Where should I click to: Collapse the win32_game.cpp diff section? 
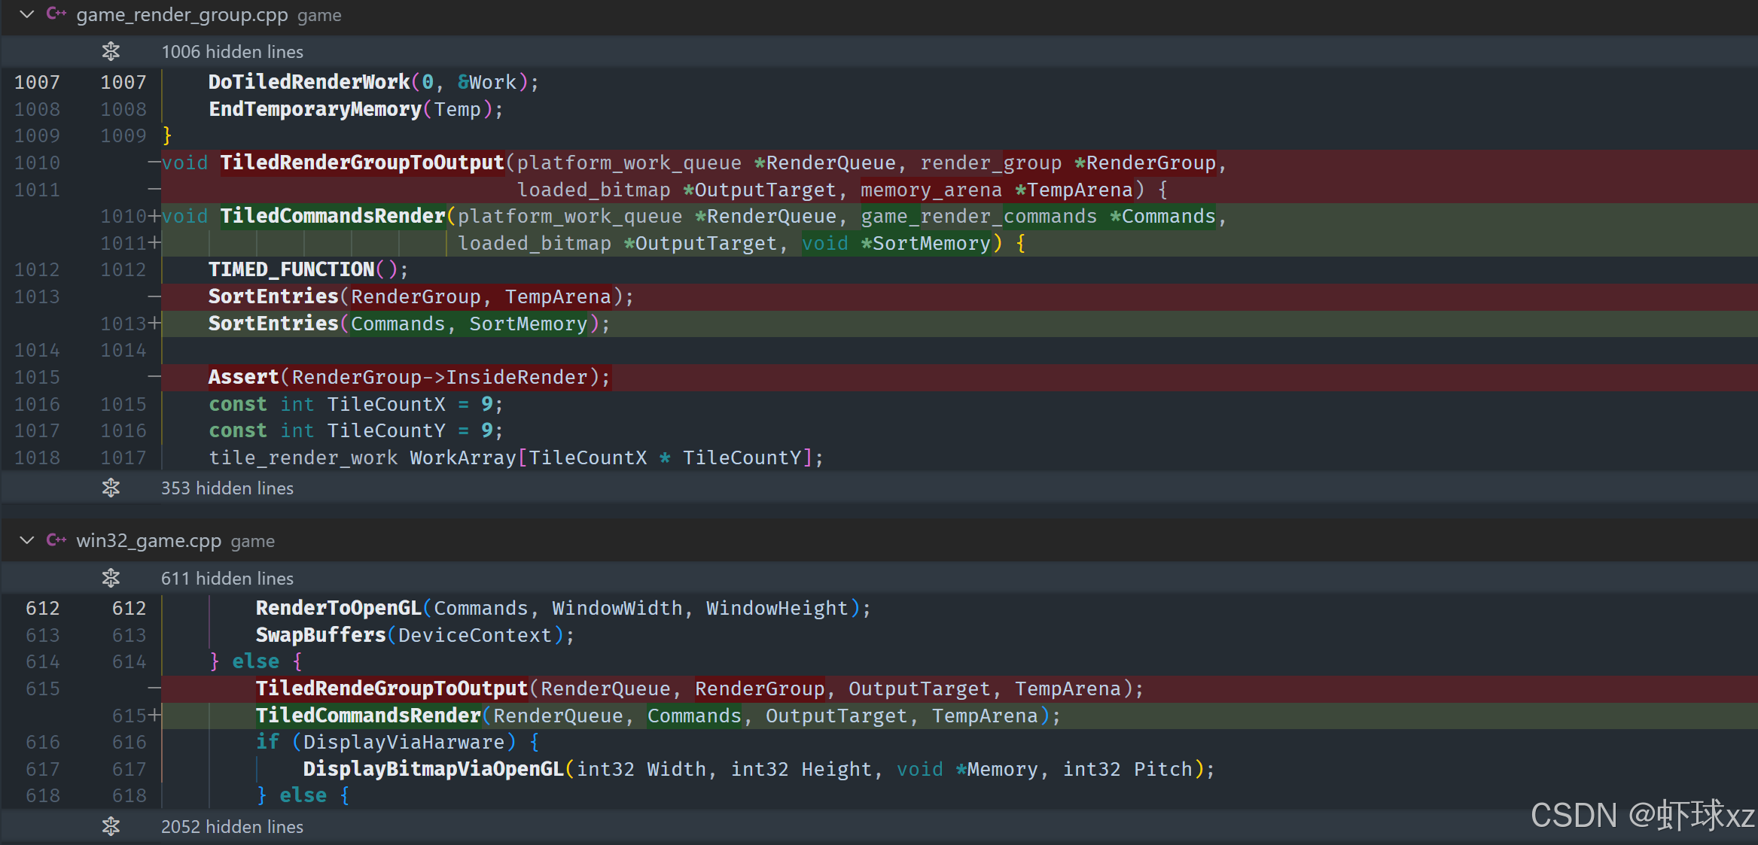point(27,541)
